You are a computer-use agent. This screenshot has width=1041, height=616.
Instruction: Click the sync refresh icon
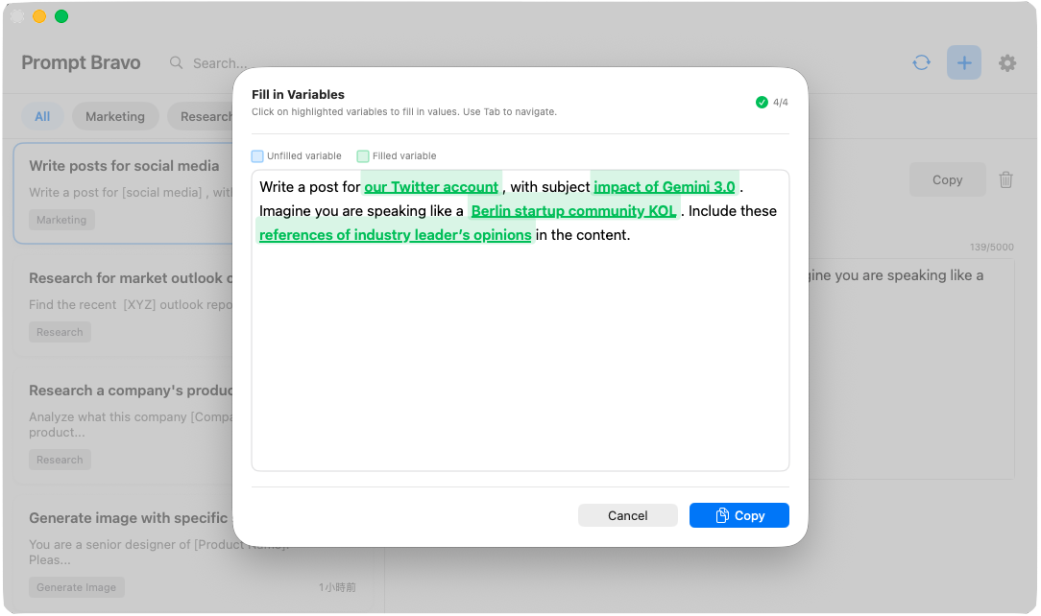click(x=921, y=63)
